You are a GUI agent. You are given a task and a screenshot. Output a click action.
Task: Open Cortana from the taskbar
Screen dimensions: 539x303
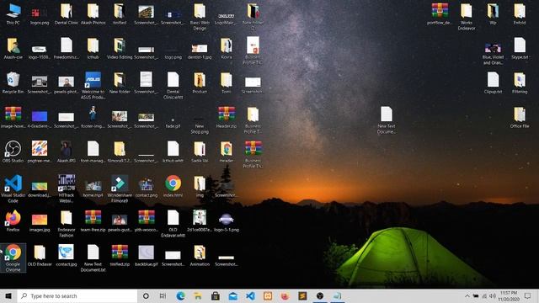[146, 295]
